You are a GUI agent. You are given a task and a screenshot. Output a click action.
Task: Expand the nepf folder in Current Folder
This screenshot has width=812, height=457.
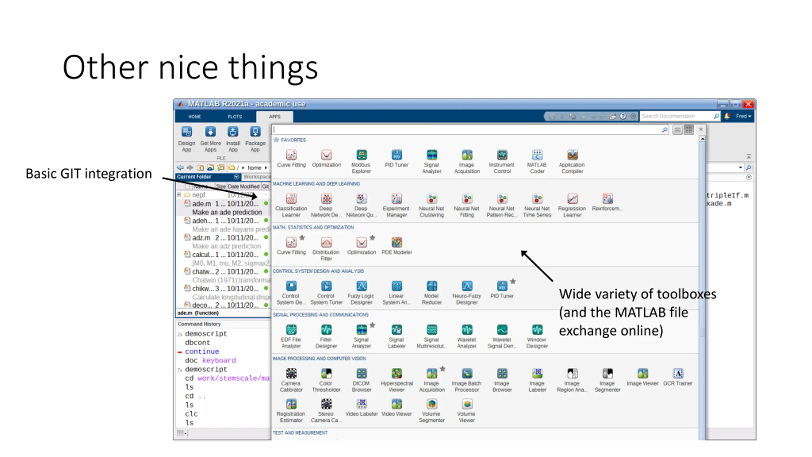[x=179, y=195]
